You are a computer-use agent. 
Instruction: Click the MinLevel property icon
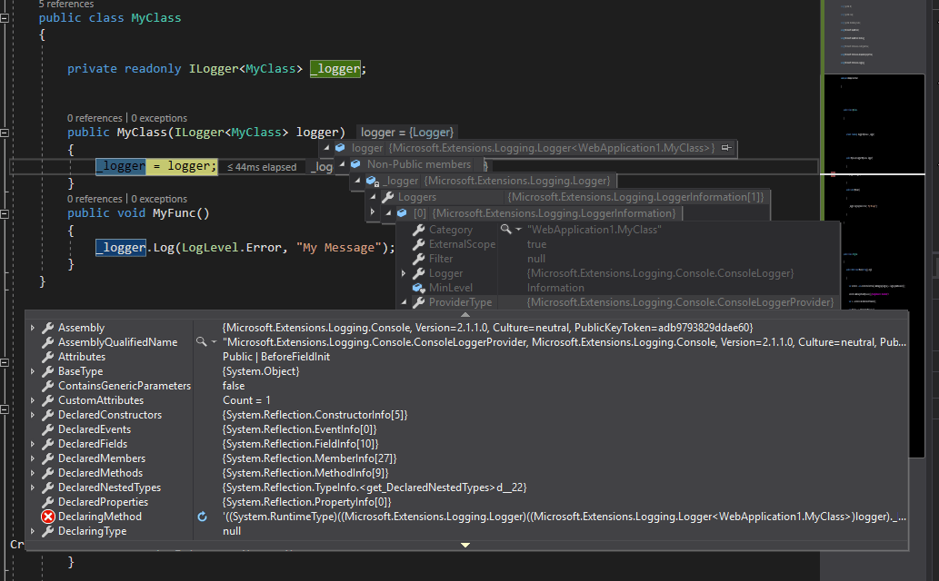tap(418, 287)
